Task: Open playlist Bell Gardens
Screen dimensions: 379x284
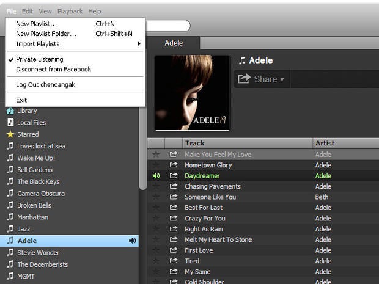Action: (x=35, y=170)
